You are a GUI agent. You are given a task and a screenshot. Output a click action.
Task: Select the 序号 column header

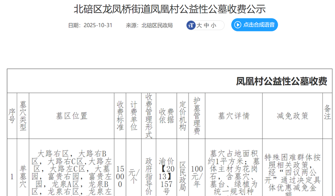(12, 116)
